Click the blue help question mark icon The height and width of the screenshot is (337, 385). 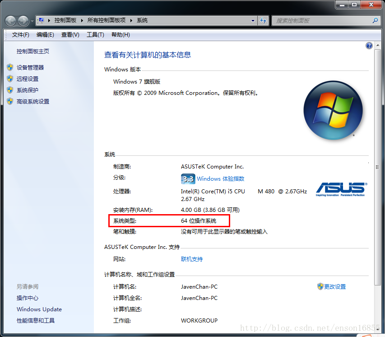[369, 46]
